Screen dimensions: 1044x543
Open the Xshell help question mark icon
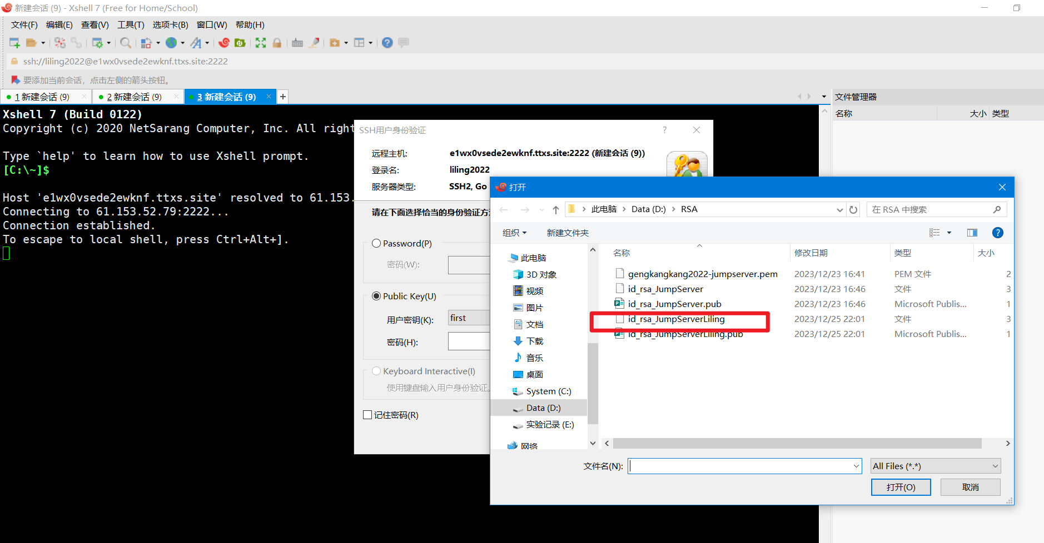[x=387, y=43]
